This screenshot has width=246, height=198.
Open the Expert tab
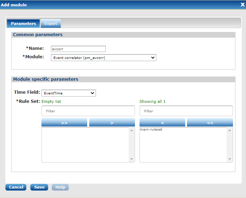tap(51, 24)
